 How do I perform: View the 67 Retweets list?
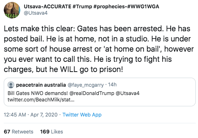(x=18, y=132)
